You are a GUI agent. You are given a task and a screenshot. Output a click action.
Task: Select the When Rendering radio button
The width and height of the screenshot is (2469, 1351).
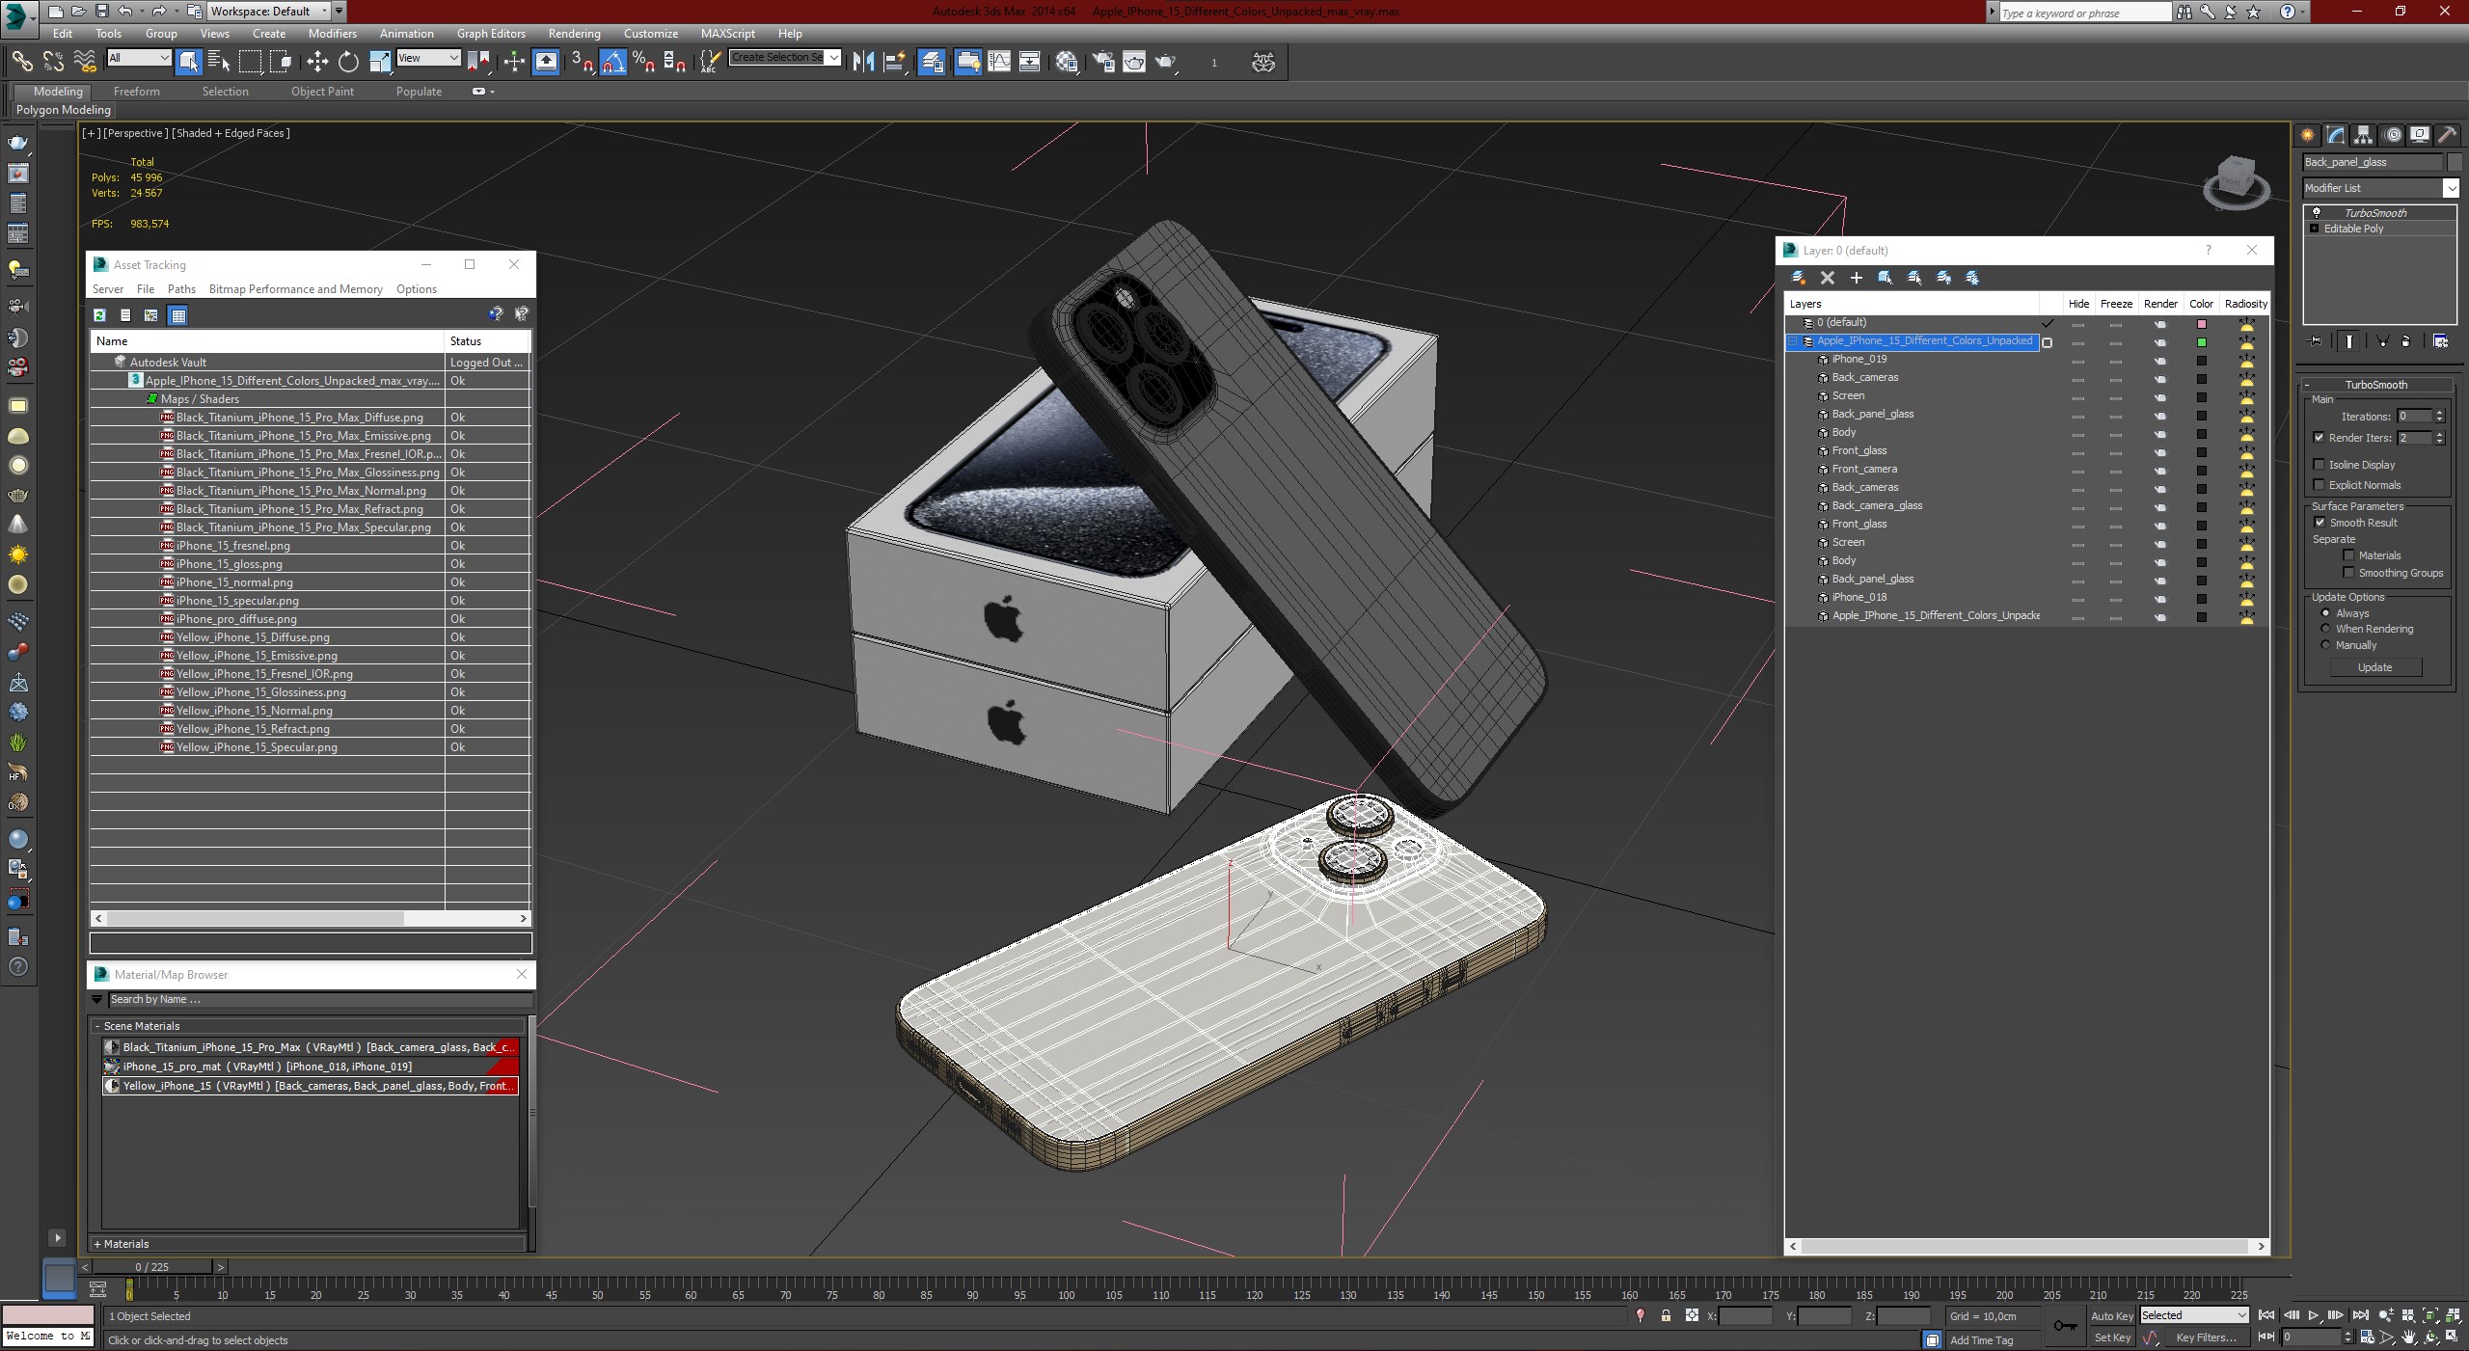(2325, 629)
